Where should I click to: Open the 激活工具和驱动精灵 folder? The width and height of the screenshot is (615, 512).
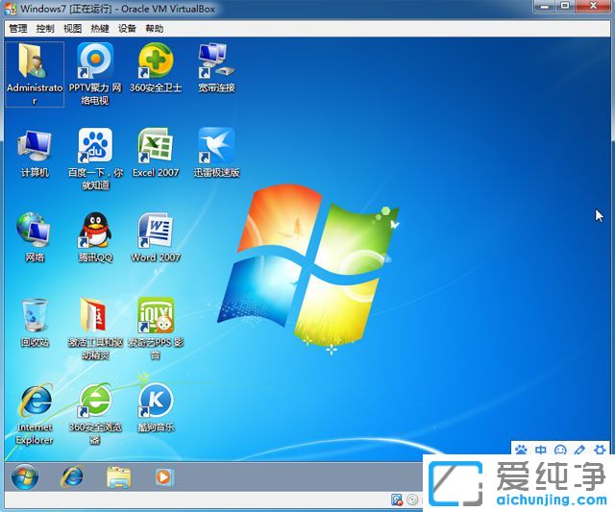(x=95, y=329)
